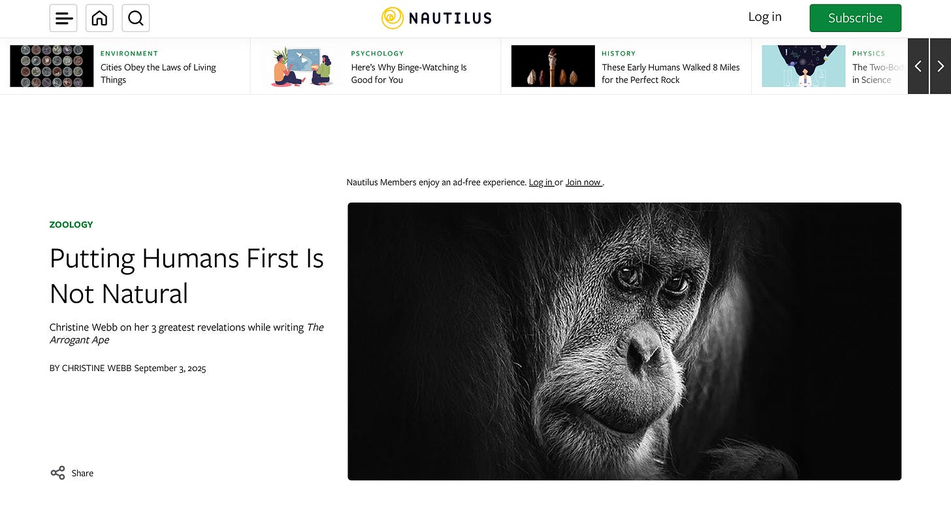
Task: Open Cities Obey the Laws story
Action: [158, 73]
